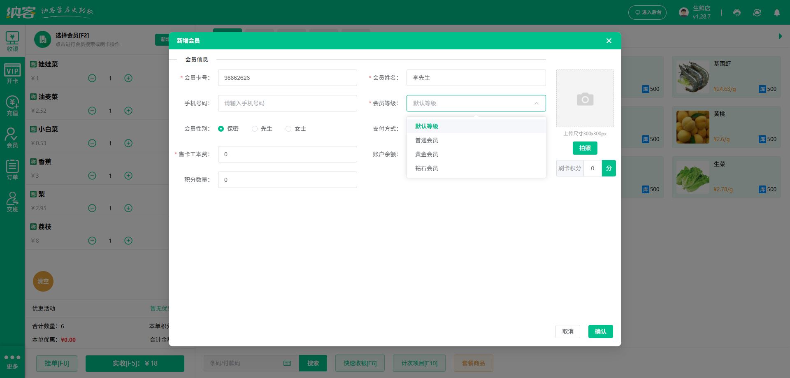Decrease quantity of 娃娃菜
Image resolution: width=790 pixels, height=378 pixels.
92,78
